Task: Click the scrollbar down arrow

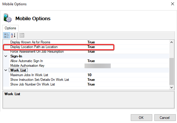Action: coord(171,87)
